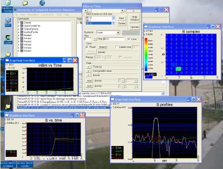223x169 pixels.
Task: Click the New series button
Action: [122, 18]
